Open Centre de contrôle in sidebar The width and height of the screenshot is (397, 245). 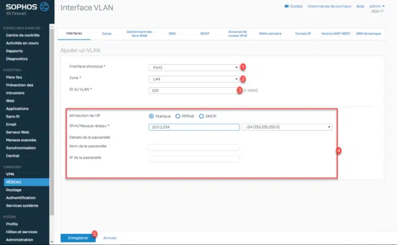(x=22, y=35)
